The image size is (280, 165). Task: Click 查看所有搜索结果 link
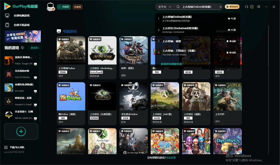171,64
